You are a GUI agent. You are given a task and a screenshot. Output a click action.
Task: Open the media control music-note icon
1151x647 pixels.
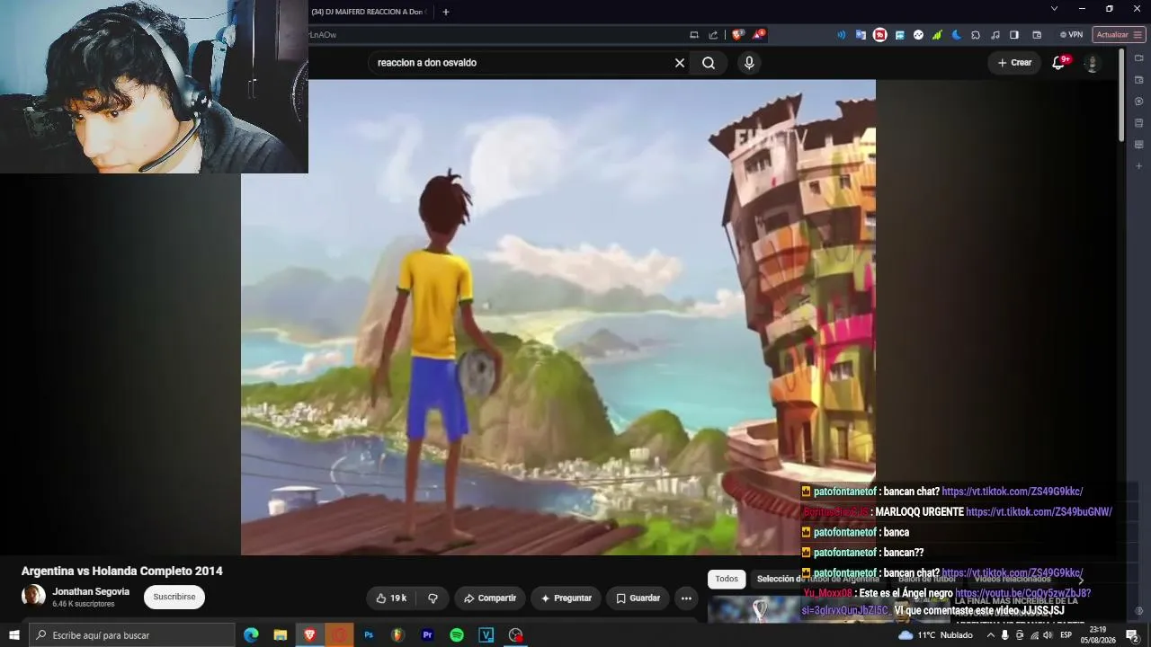tap(995, 35)
